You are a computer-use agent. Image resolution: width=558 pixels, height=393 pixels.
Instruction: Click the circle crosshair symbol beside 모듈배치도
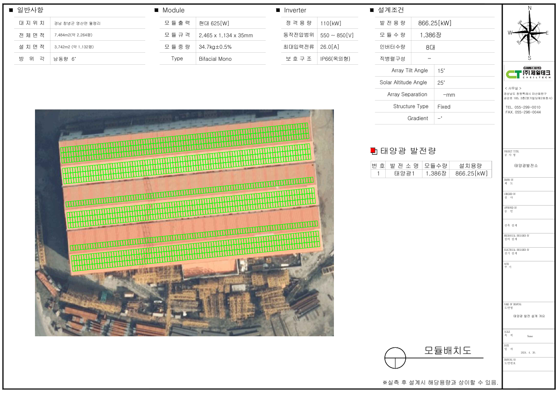coord(395,358)
